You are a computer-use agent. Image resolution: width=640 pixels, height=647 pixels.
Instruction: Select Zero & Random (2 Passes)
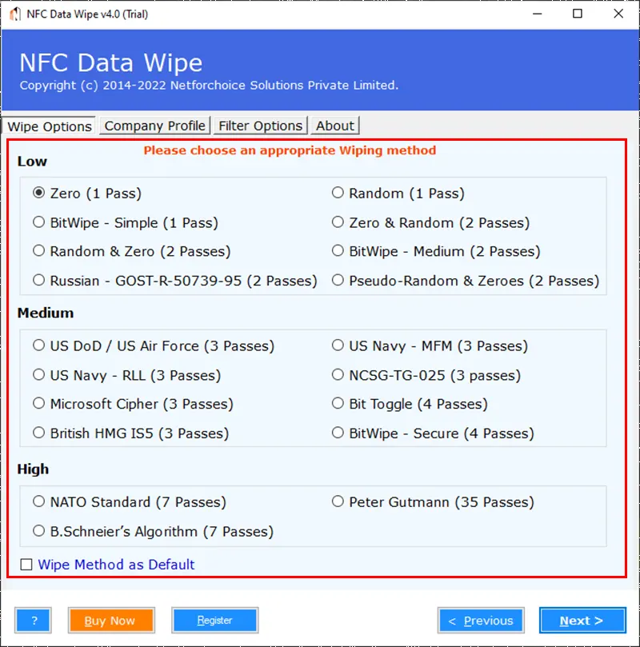pos(338,222)
